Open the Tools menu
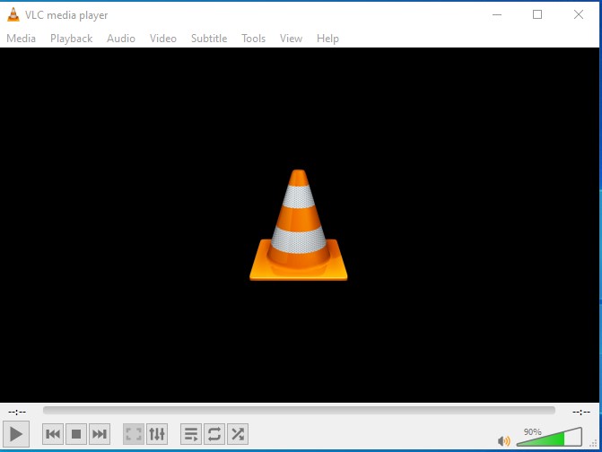 [x=253, y=39]
